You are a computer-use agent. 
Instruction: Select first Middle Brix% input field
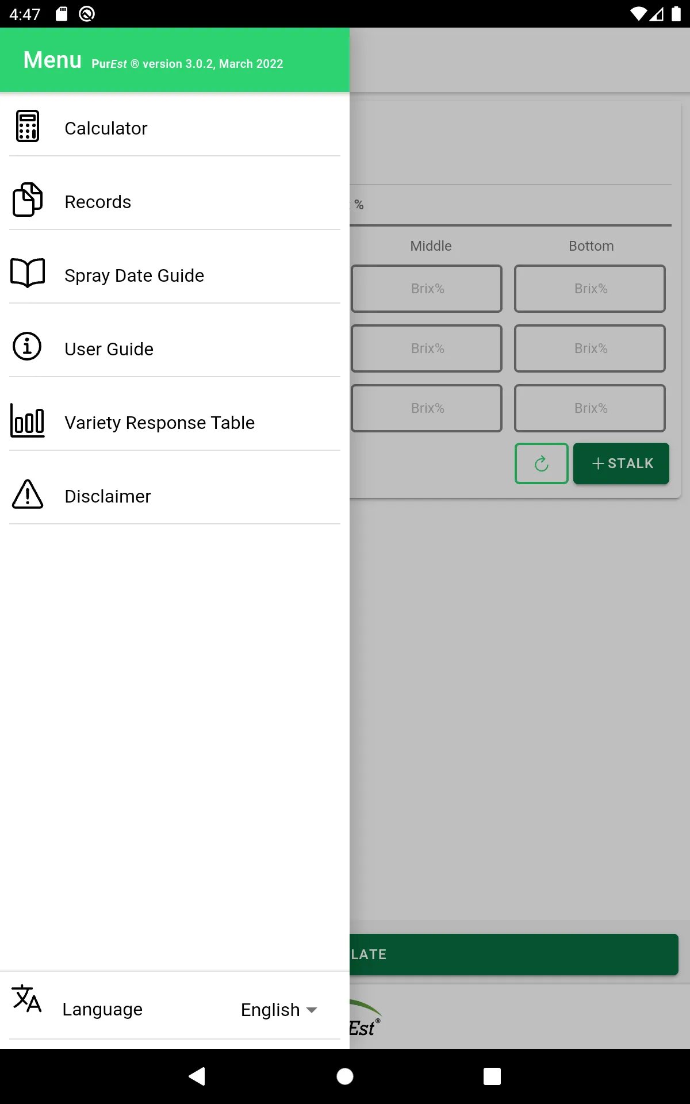(427, 289)
